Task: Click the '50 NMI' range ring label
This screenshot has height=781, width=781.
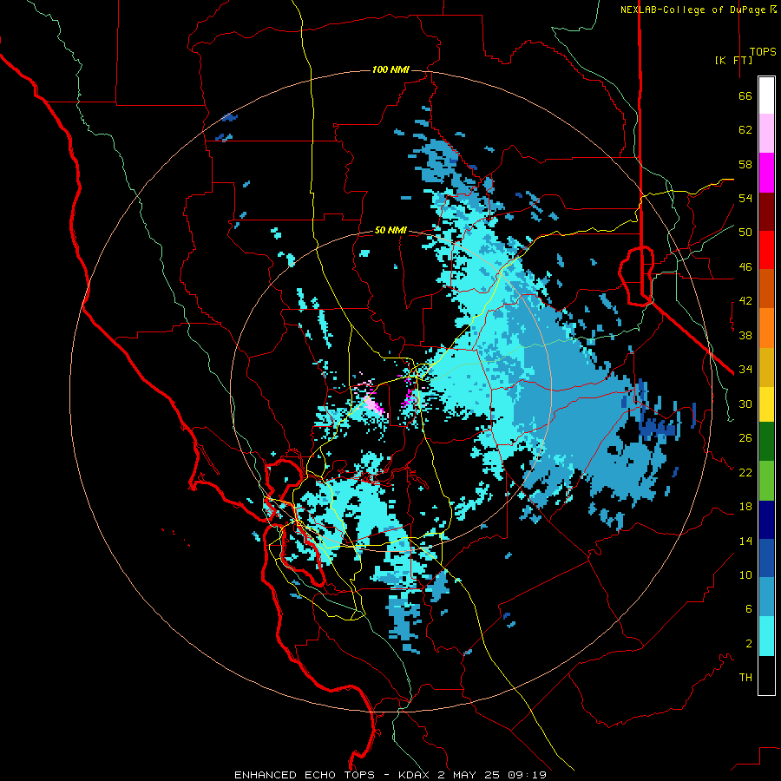Action: pyautogui.click(x=391, y=230)
